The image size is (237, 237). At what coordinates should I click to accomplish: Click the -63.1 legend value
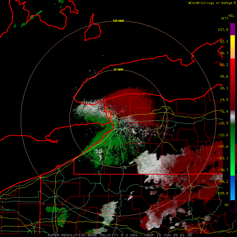pos(223,158)
